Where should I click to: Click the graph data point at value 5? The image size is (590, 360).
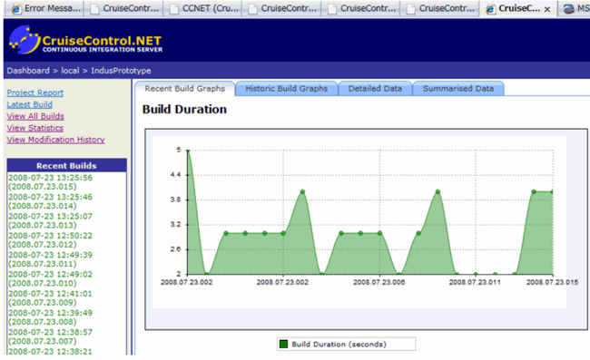(x=188, y=151)
